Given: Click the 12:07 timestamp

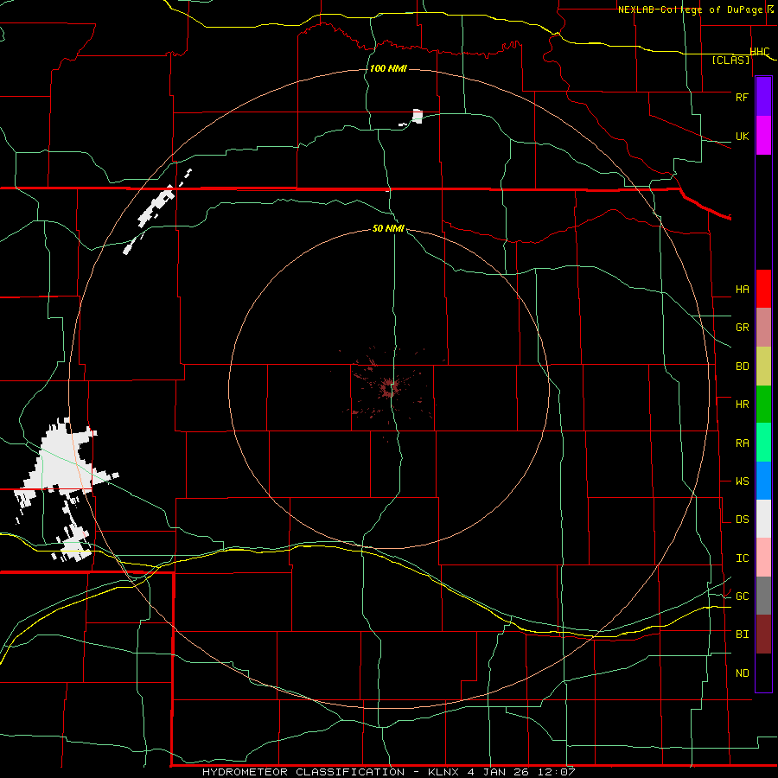Looking at the screenshot, I should pyautogui.click(x=556, y=772).
